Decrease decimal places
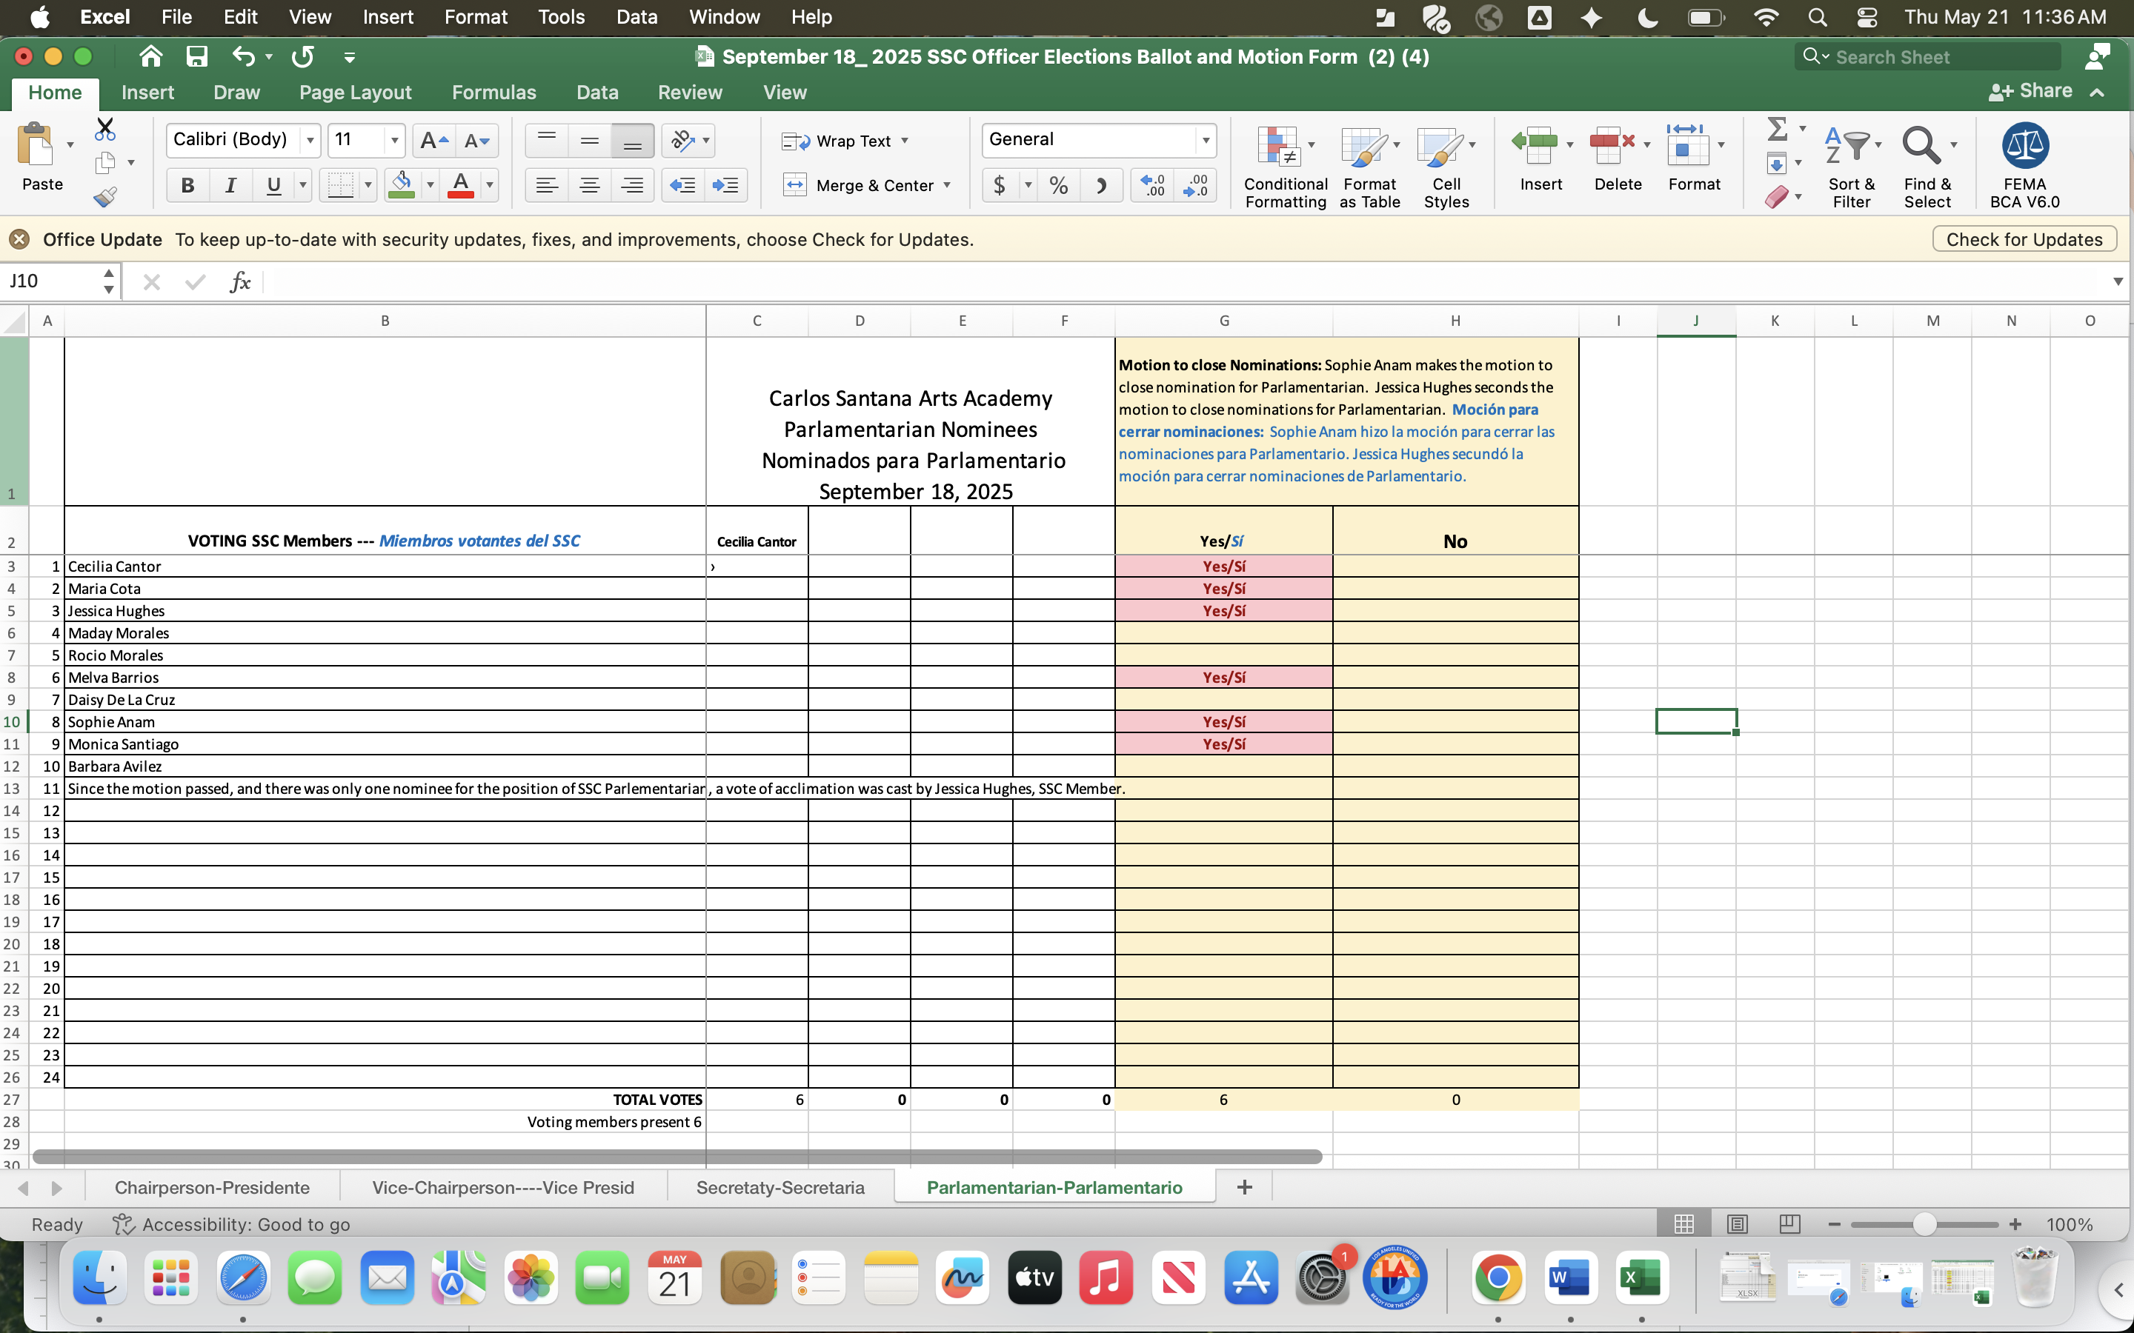This screenshot has width=2134, height=1333. (x=1195, y=185)
